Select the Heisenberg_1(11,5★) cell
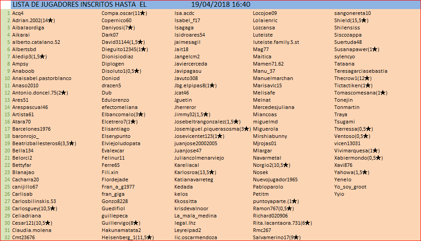Image resolution: width=421 pixels, height=241 pixels. (x=127, y=237)
